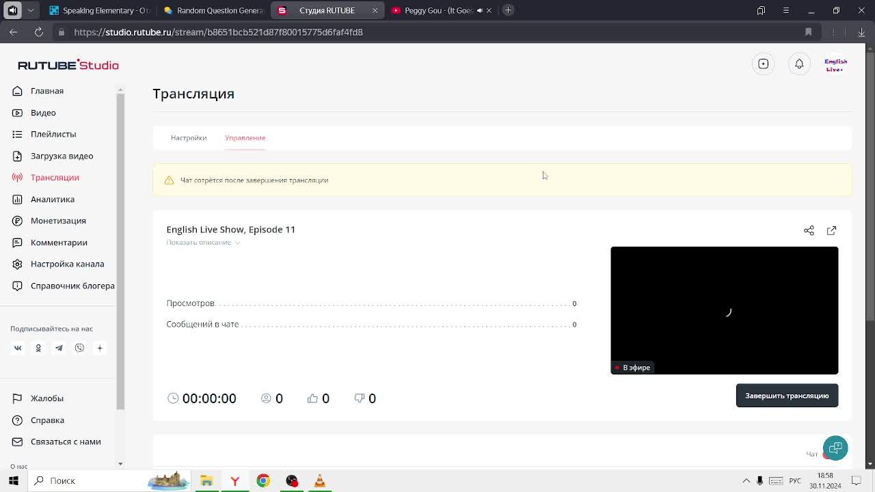Open Связаться с нами link
Image resolution: width=875 pixels, height=492 pixels.
pos(66,441)
